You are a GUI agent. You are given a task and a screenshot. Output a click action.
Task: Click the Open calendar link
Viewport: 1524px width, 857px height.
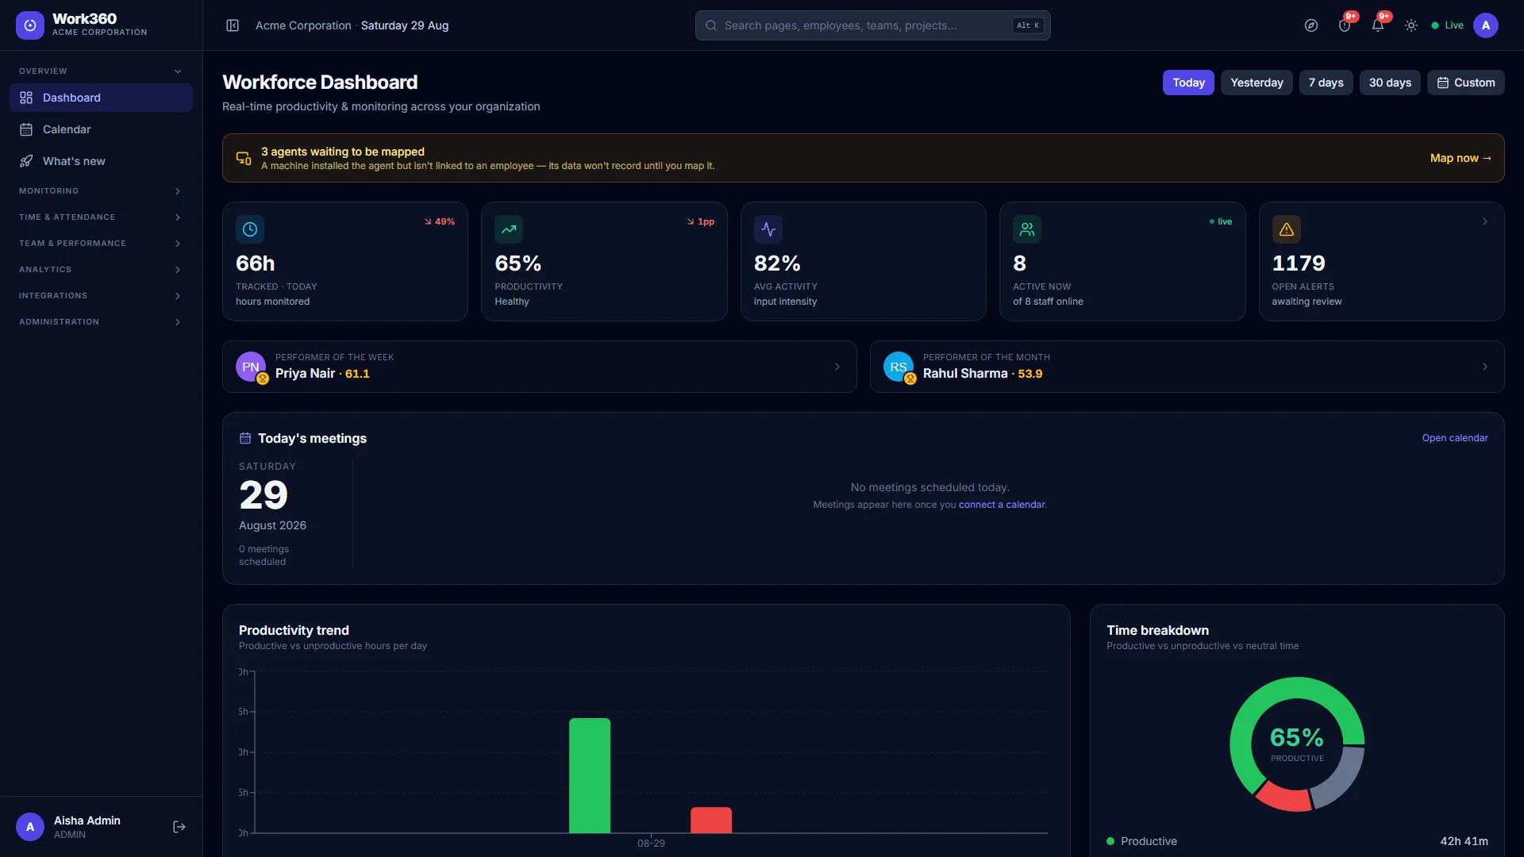click(1455, 438)
